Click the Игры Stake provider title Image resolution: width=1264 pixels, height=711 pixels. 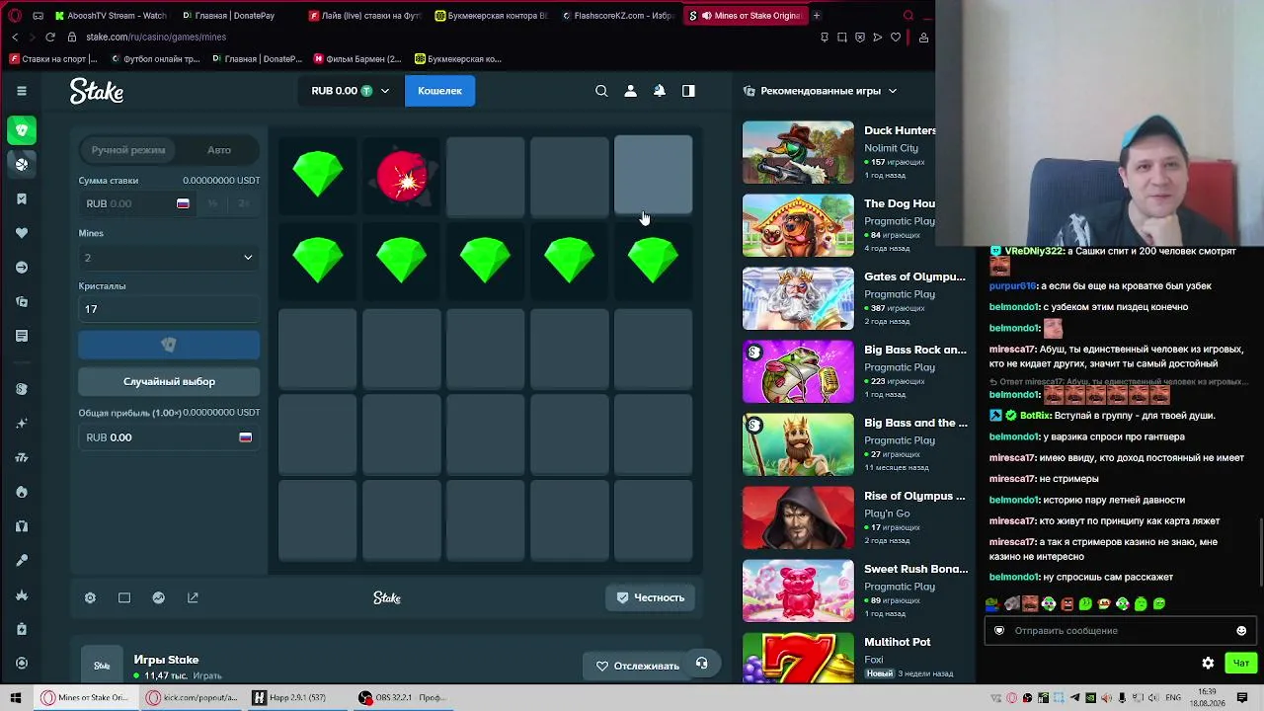click(x=166, y=660)
